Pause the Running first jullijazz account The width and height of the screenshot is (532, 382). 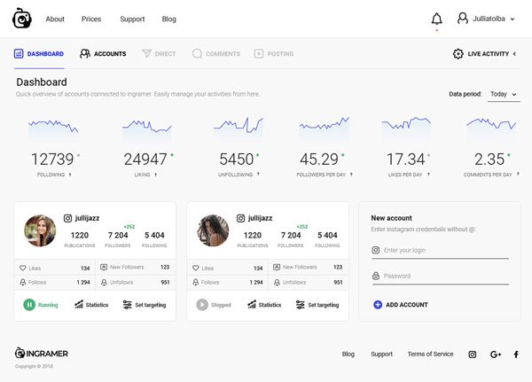coord(29,305)
